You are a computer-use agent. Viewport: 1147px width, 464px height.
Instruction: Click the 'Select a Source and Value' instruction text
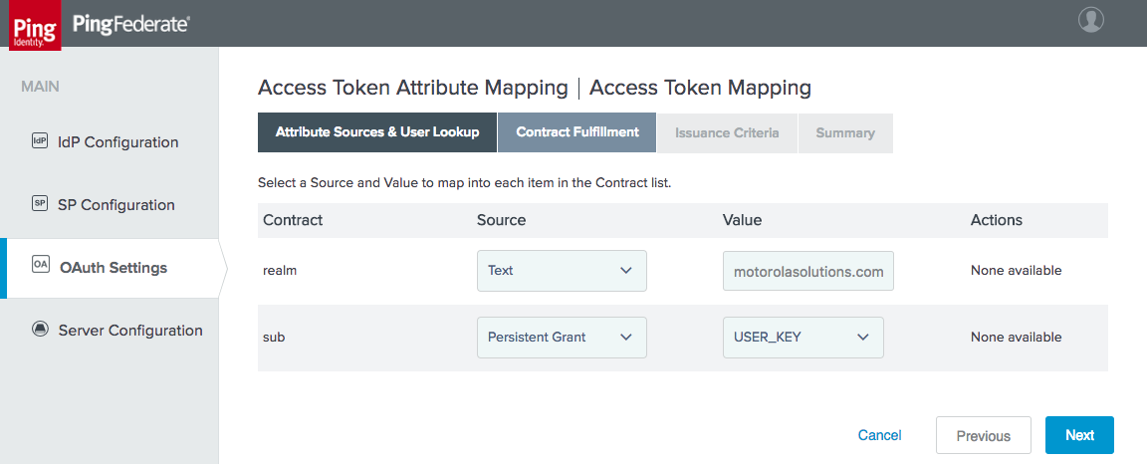465,182
